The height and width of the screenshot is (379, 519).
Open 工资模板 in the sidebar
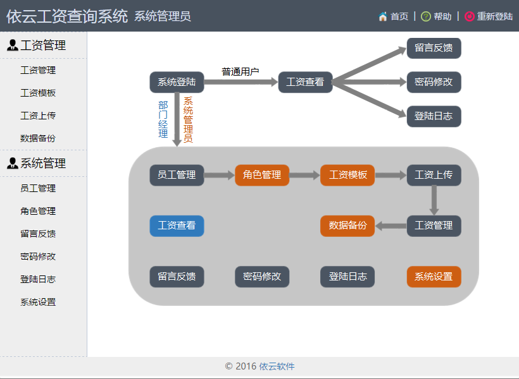(x=38, y=93)
